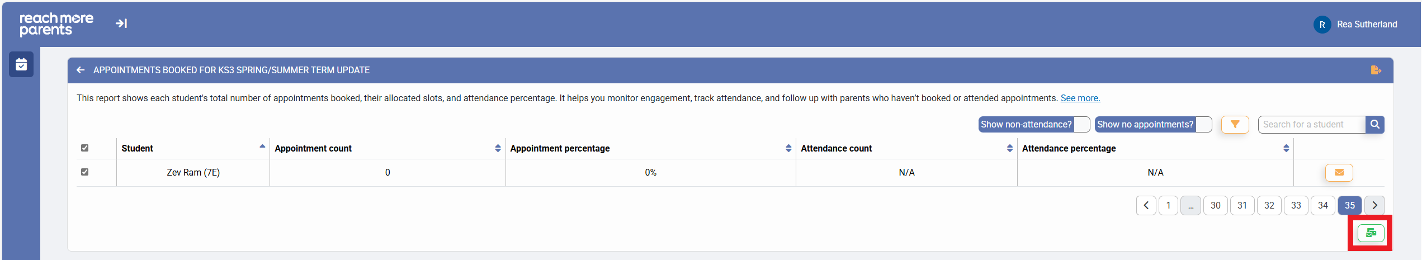This screenshot has width=1422, height=260.
Task: Click the search magnifier button
Action: click(x=1374, y=125)
